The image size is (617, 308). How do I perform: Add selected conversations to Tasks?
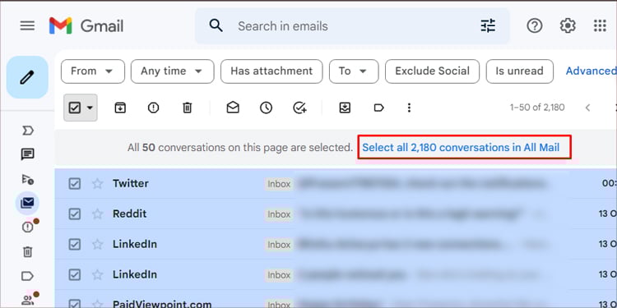click(299, 108)
